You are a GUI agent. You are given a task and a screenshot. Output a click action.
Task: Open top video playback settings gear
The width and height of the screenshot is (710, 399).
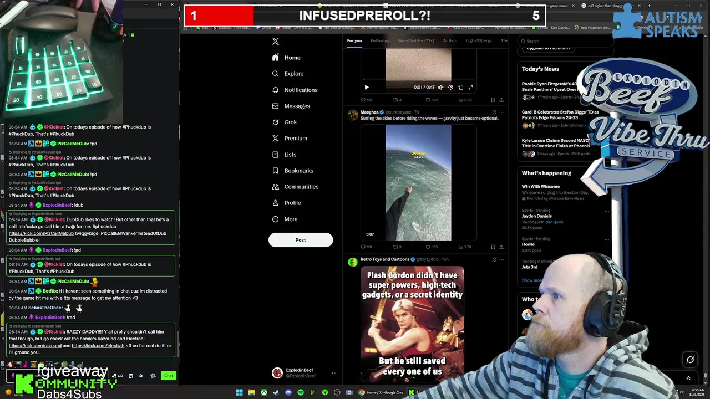450,87
